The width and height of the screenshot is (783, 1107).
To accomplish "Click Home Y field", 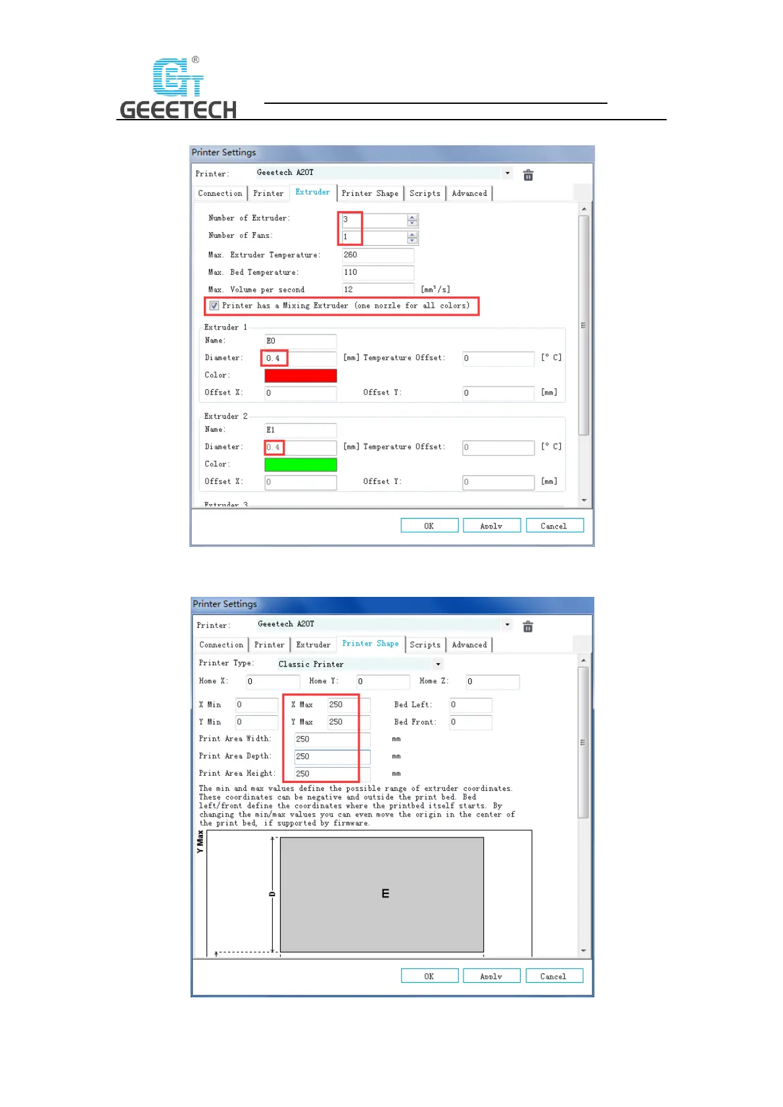I will pos(383,682).
